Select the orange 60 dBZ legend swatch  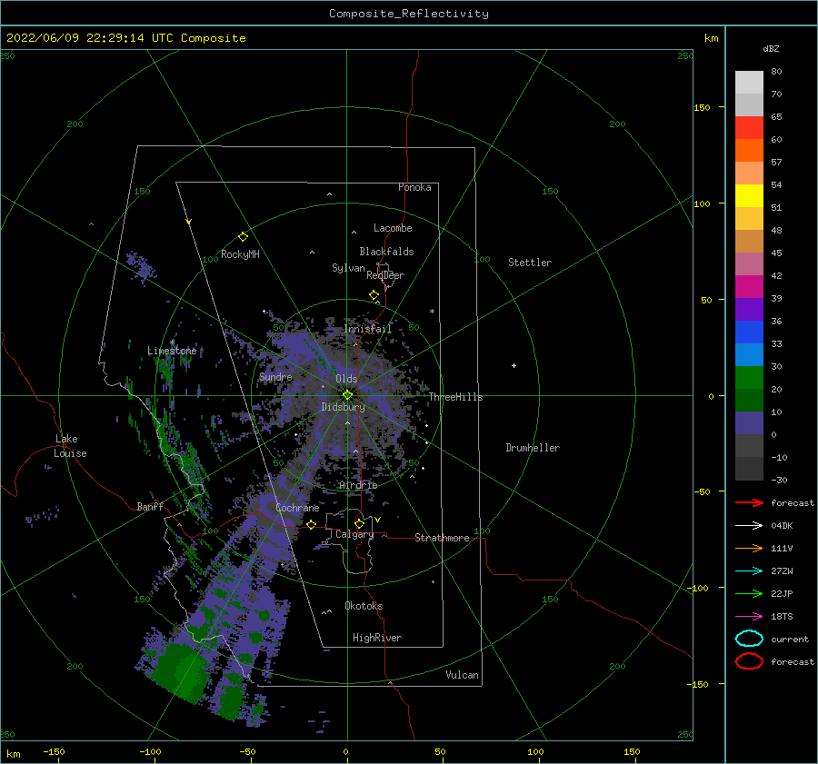[749, 150]
